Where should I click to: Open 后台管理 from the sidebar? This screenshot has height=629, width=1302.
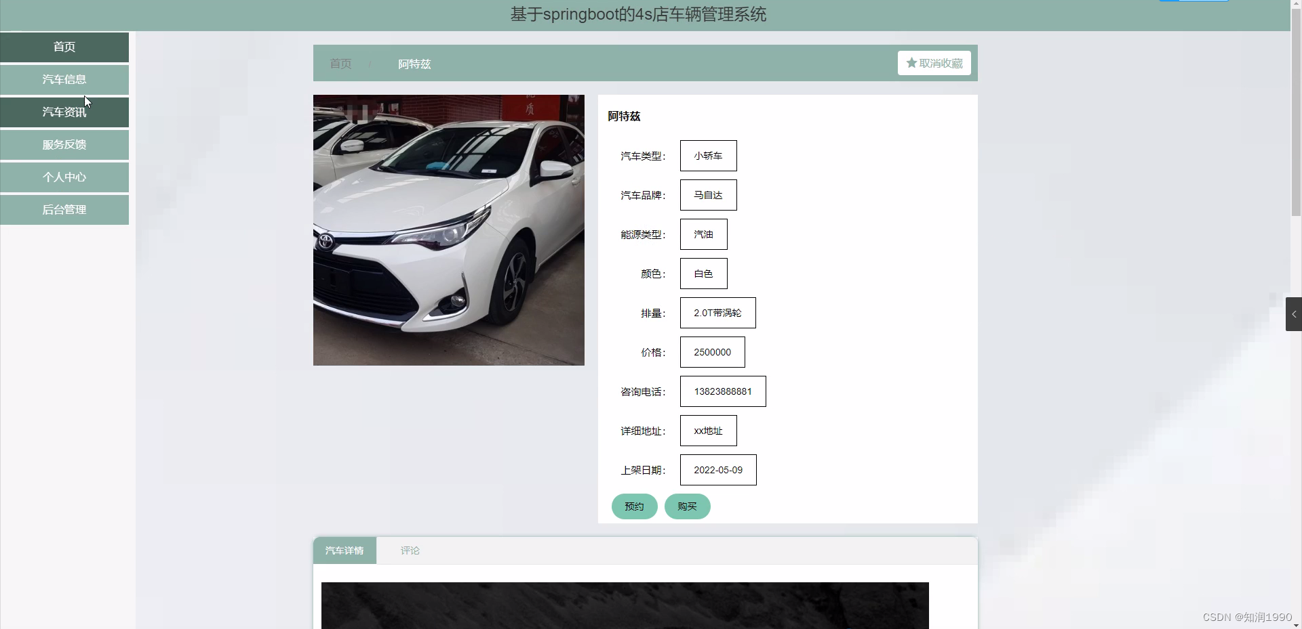64,209
